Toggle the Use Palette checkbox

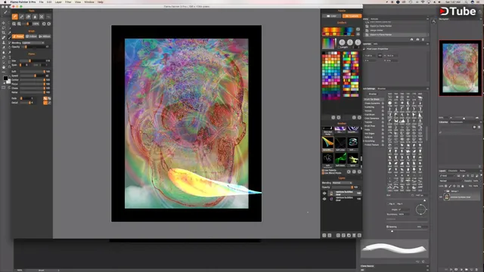click(323, 170)
